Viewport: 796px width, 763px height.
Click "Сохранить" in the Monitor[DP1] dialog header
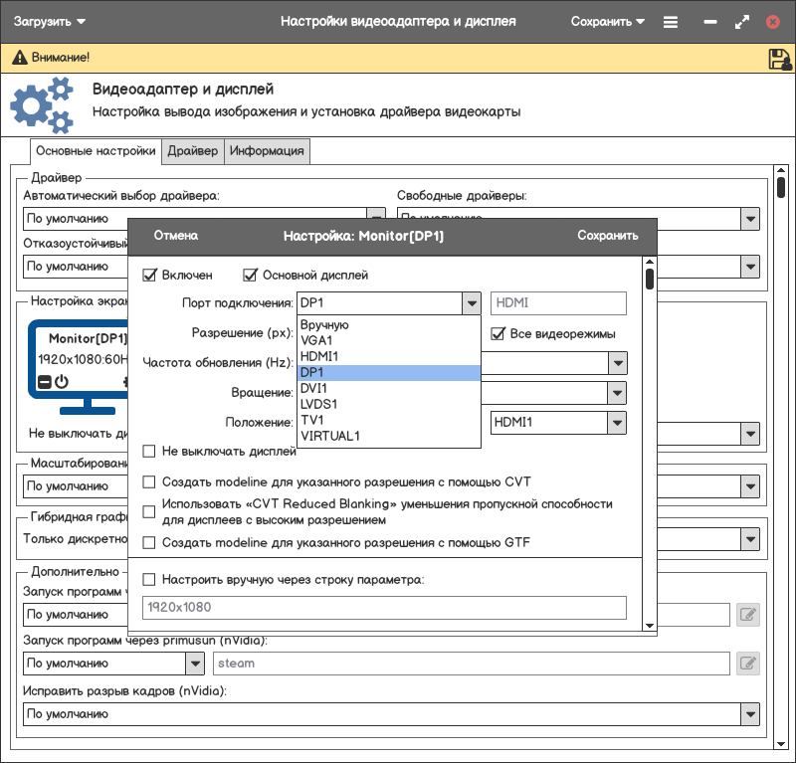point(607,236)
